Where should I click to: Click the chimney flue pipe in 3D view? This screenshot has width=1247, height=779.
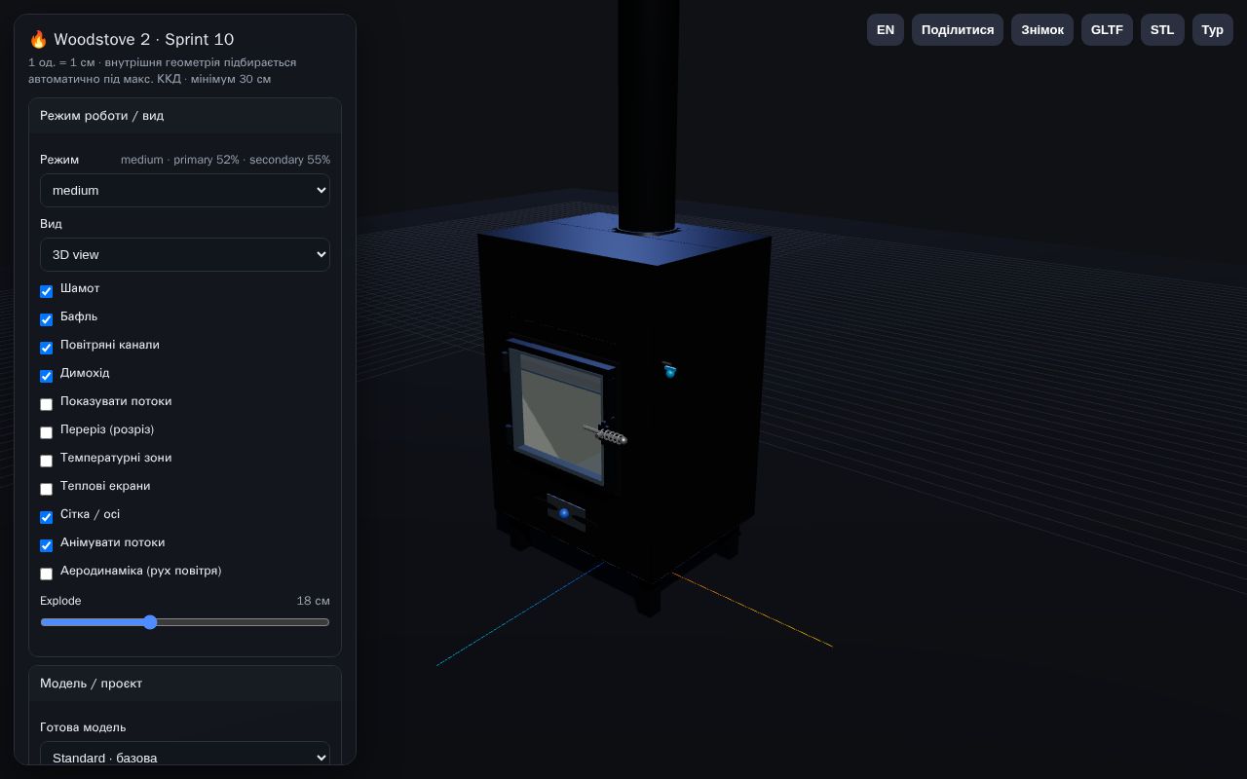(x=647, y=115)
